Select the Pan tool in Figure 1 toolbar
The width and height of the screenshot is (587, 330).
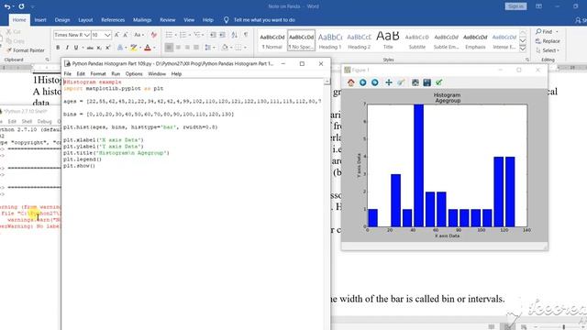click(389, 82)
